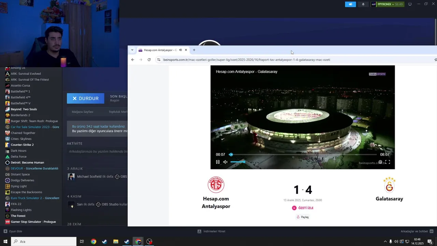
Task: Go back in Chrome browser
Action: tap(133, 59)
